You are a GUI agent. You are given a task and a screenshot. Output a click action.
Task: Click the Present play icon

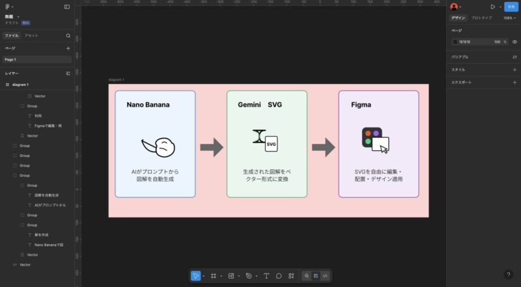[493, 7]
